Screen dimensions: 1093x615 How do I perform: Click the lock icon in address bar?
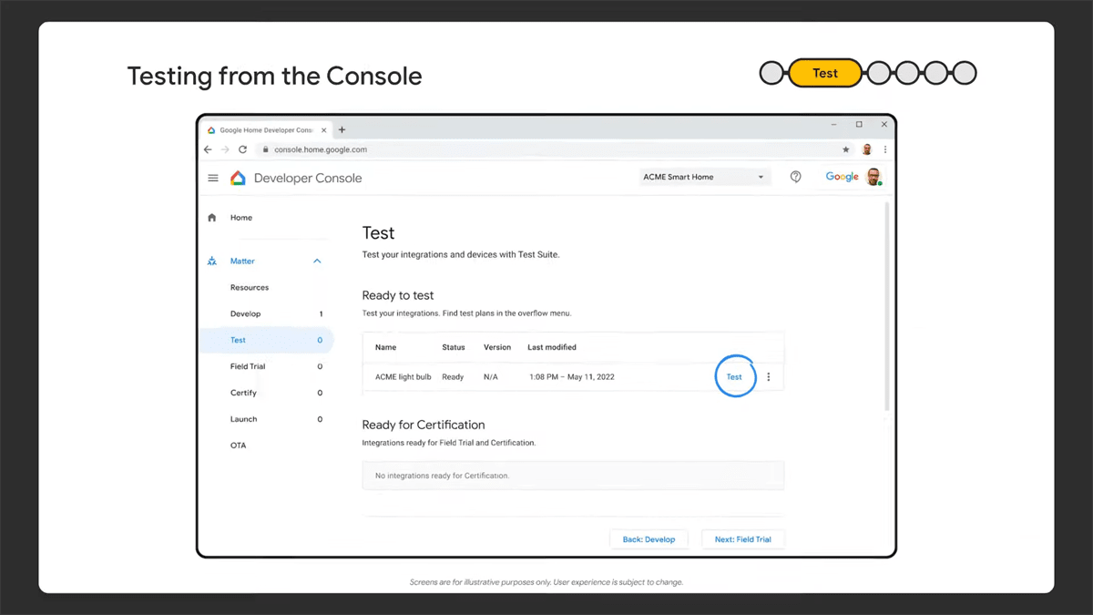tap(266, 149)
